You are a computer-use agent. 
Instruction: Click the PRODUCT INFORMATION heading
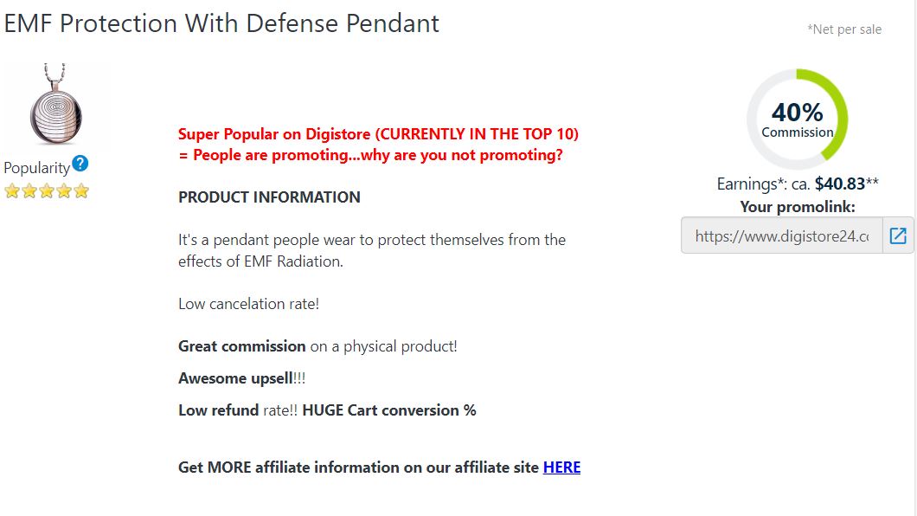[269, 197]
